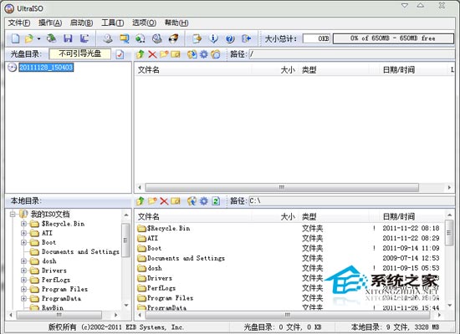460x334 pixels.
Task: Click the Save As toolbar icon
Action: pos(84,38)
